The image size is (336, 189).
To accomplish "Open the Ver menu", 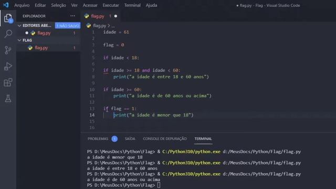I will (x=75, y=5).
